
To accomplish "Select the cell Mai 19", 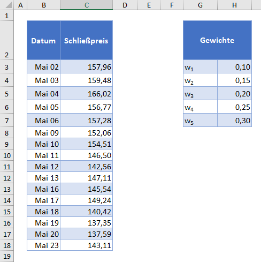I will coord(43,222).
